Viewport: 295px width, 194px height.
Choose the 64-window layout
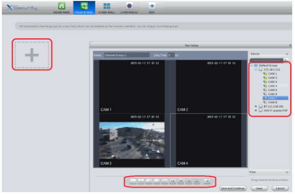(x=197, y=181)
